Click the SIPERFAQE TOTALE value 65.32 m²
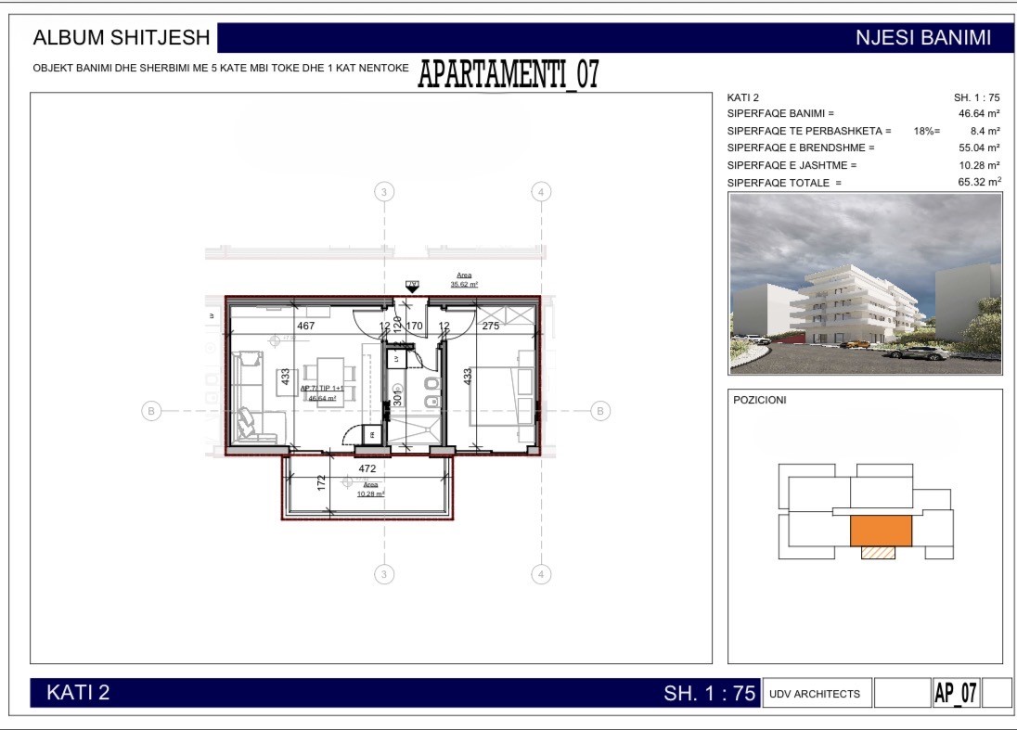The width and height of the screenshot is (1017, 730). point(979,183)
